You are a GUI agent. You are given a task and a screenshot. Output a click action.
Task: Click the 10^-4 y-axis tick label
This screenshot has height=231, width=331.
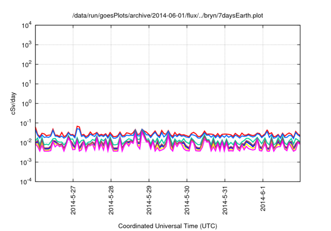26,181
